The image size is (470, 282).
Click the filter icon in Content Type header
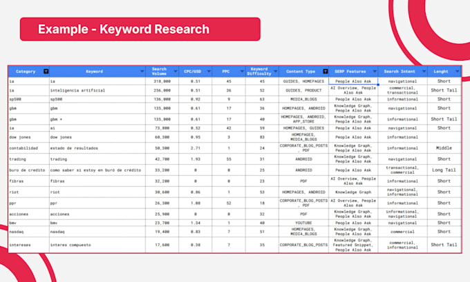tap(326, 71)
